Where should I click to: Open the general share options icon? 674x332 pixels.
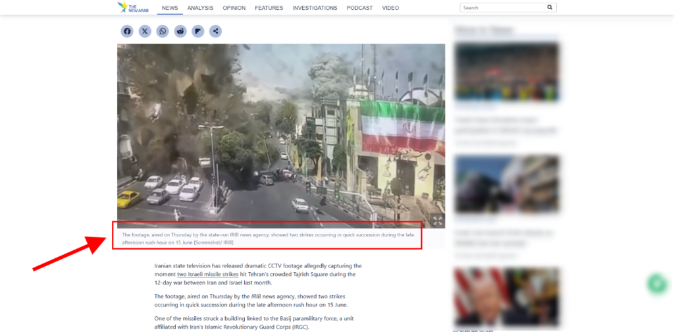point(216,31)
